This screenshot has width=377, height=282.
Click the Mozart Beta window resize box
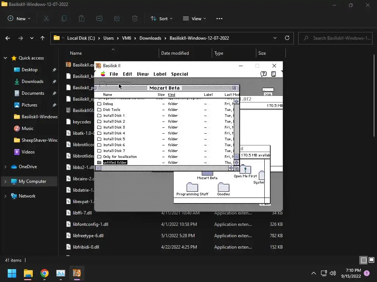point(237,168)
